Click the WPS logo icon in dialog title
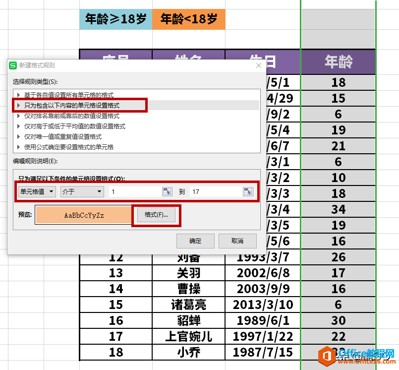Viewport: 399px width, 370px height. click(13, 65)
